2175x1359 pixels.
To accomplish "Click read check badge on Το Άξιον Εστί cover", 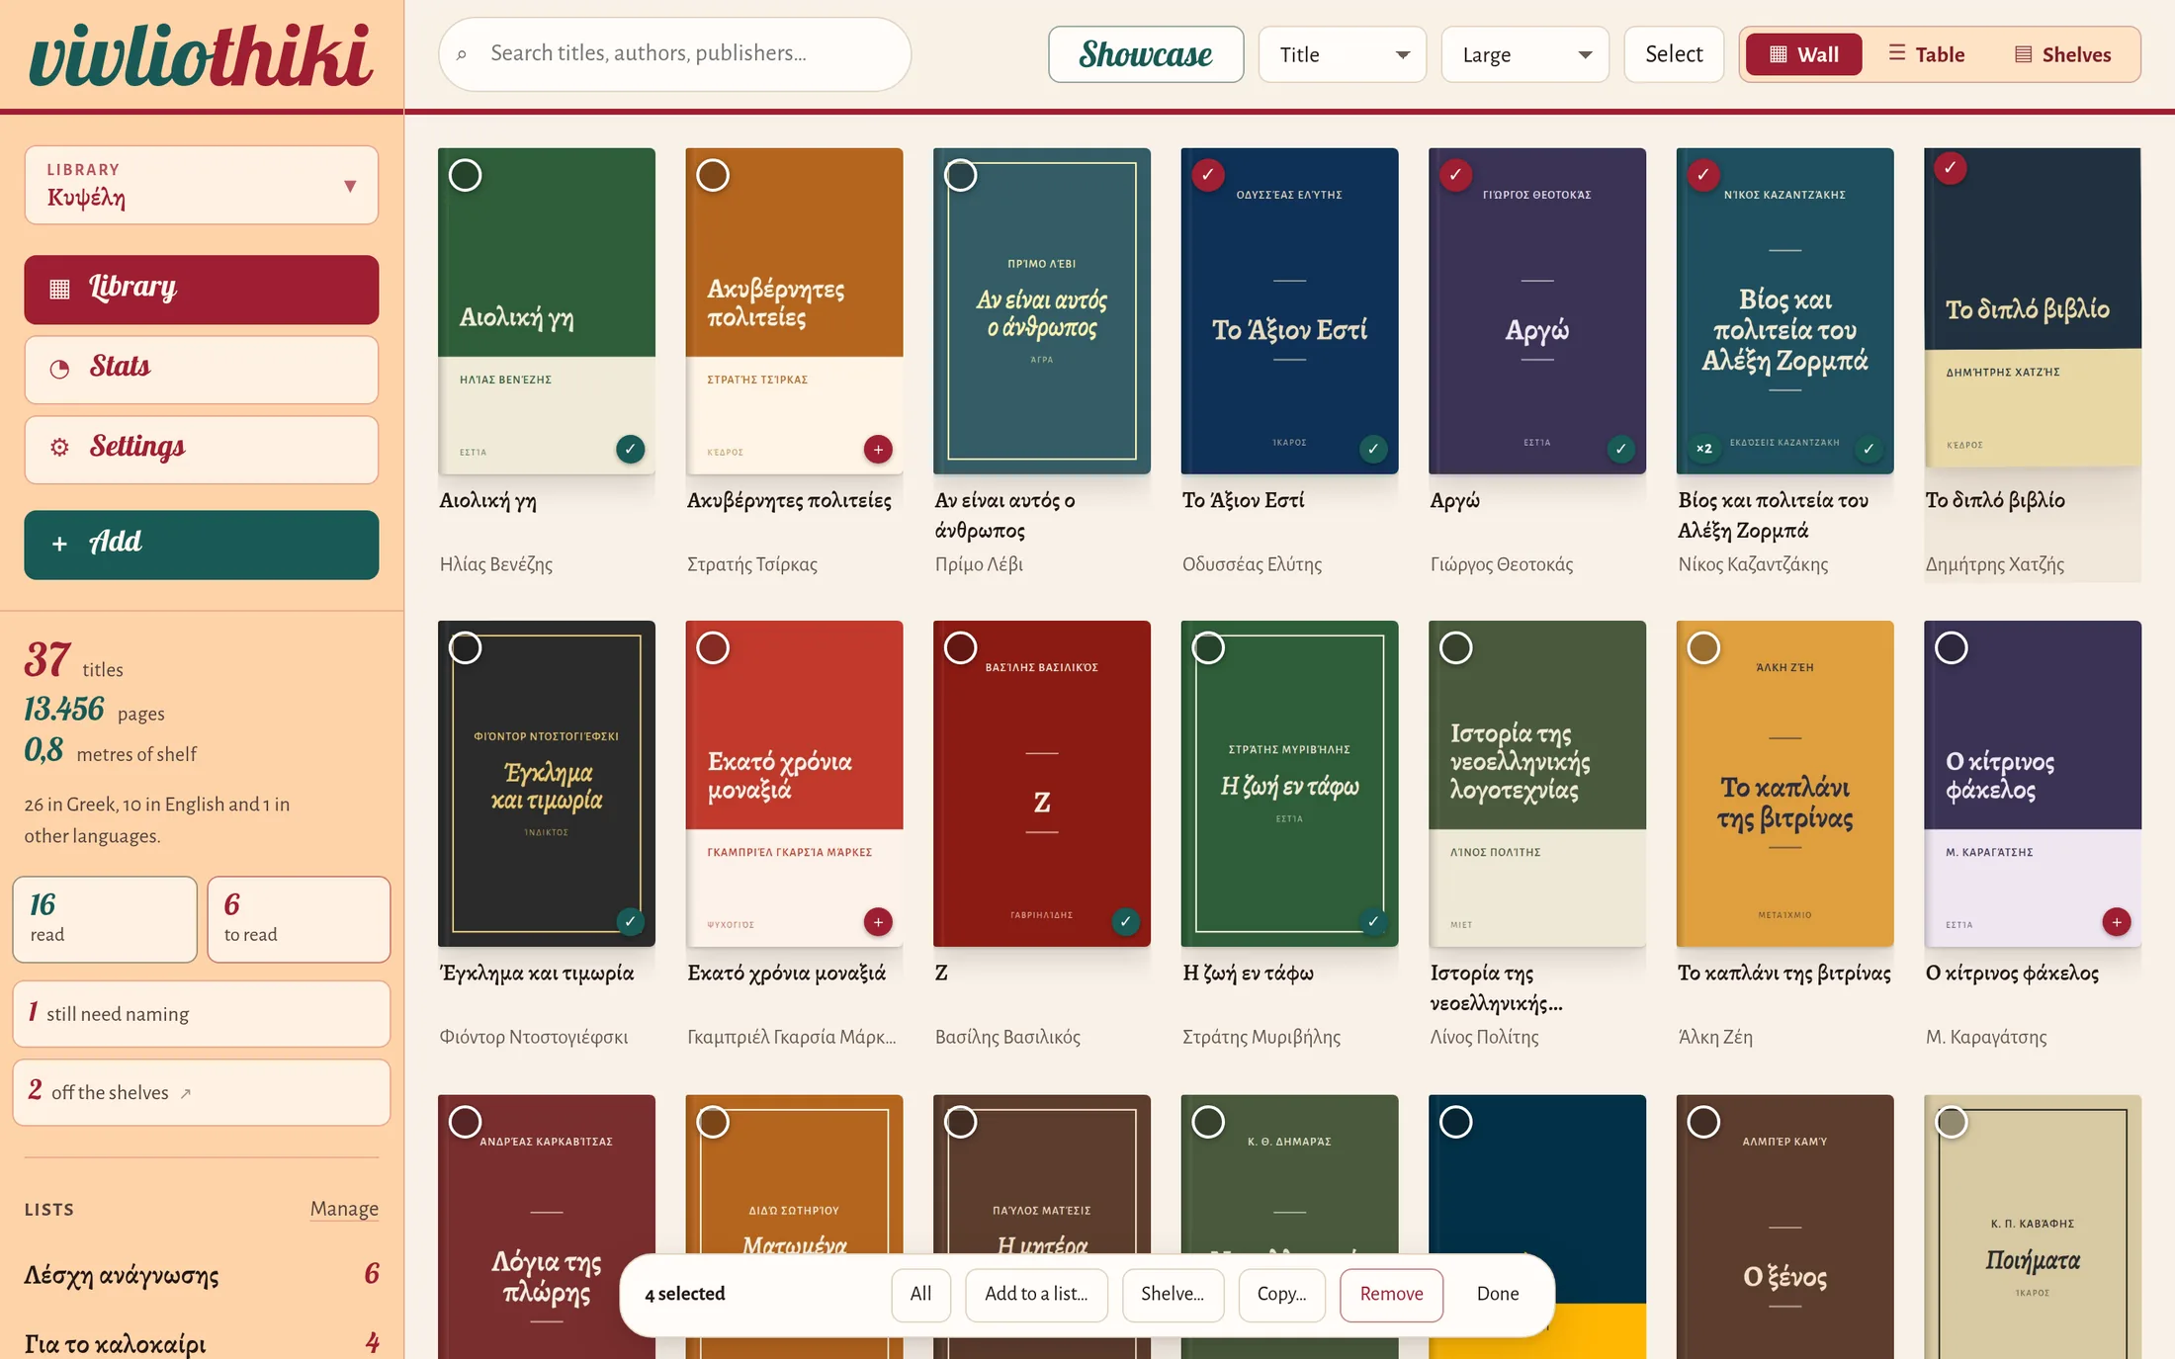I will [1373, 449].
